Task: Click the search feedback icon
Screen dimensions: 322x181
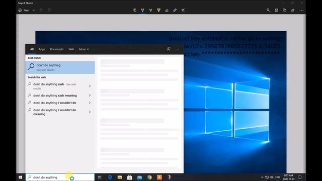Action: [169, 49]
